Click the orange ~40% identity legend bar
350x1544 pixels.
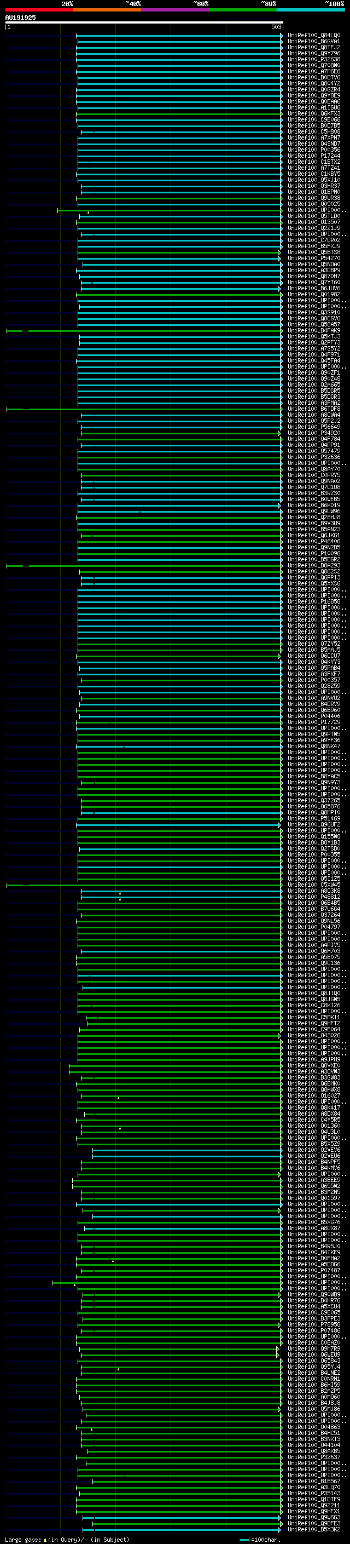pyautogui.click(x=107, y=10)
